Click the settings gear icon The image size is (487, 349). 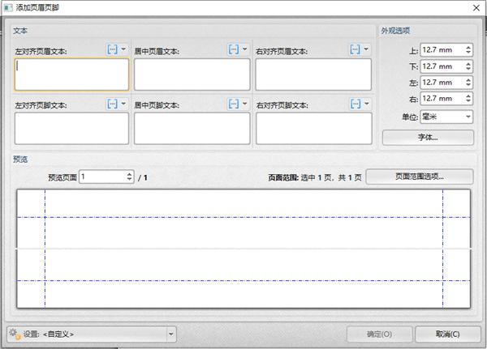click(x=15, y=334)
